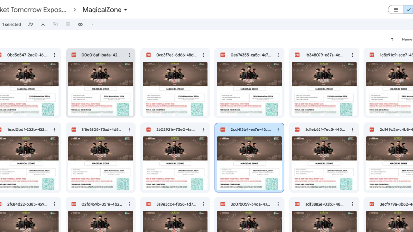This screenshot has width=413, height=232.
Task: Open more options for 0e674355-ca5c file
Action: [278, 55]
